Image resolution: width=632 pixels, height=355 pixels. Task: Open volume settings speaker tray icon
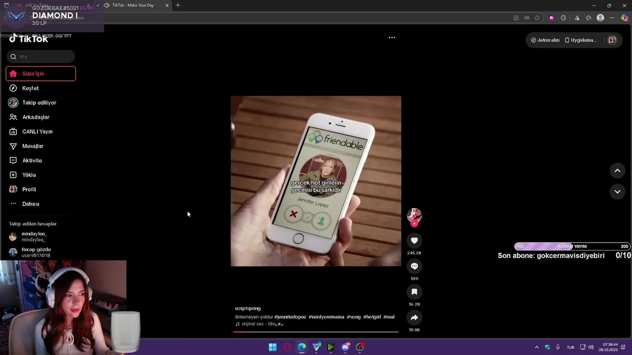pyautogui.click(x=591, y=347)
